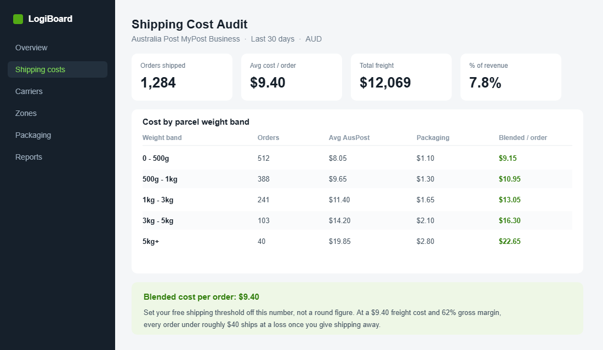This screenshot has height=350, width=603.
Task: Click the Avg AusPost column header
Action: pos(349,138)
